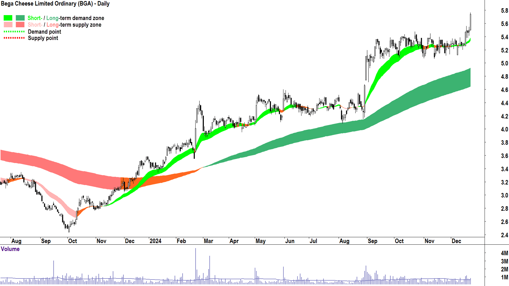
Task: Click the 'Apr' date axis label
Action: point(234,241)
